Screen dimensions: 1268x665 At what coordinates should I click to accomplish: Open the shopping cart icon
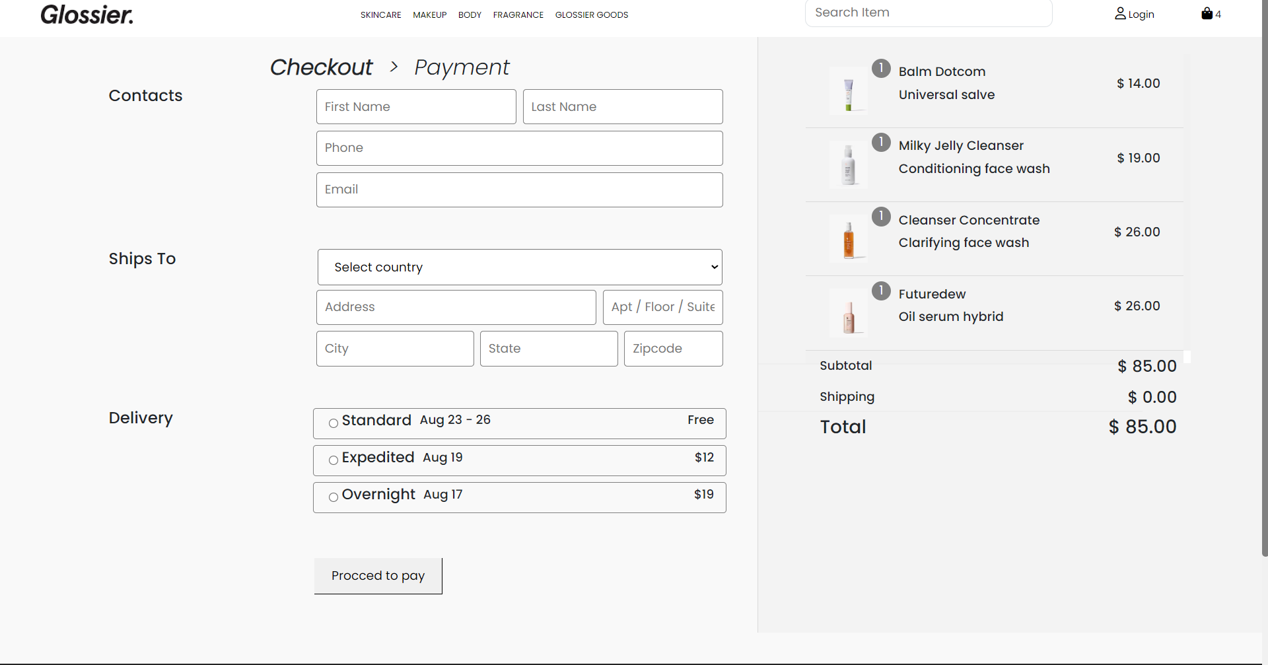click(1207, 13)
